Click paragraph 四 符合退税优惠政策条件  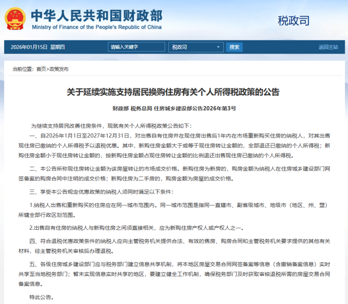[x=174, y=246]
